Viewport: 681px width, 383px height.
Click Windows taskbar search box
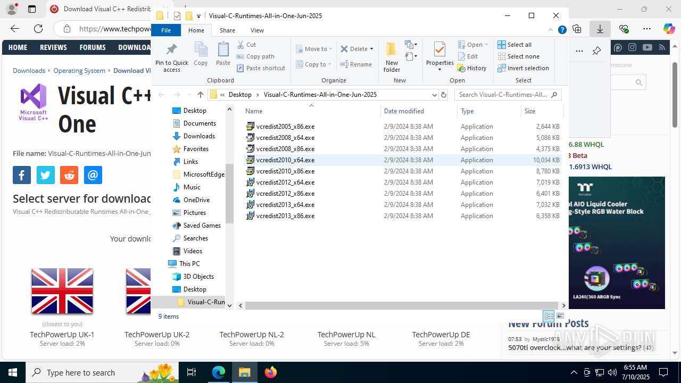(102, 372)
